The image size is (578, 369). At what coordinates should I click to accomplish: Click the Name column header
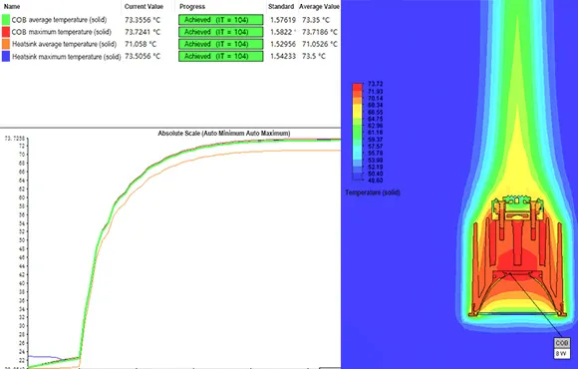pyautogui.click(x=12, y=6)
